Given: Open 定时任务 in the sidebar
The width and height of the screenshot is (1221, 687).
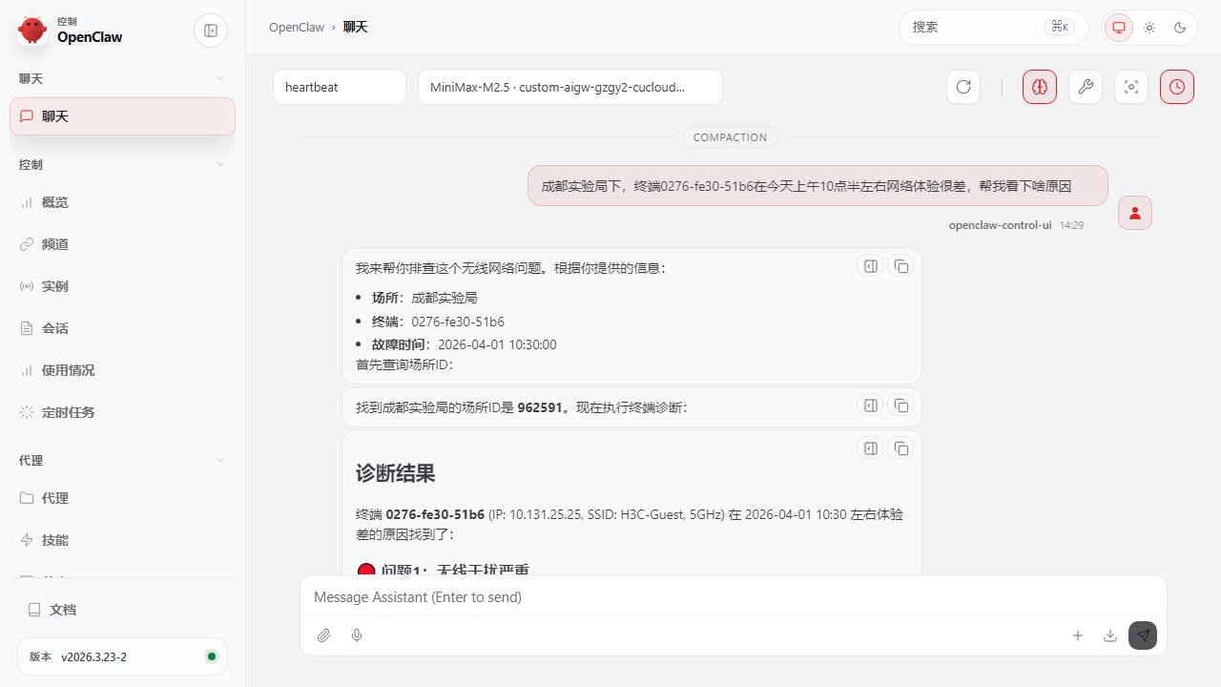Looking at the screenshot, I should (x=68, y=412).
